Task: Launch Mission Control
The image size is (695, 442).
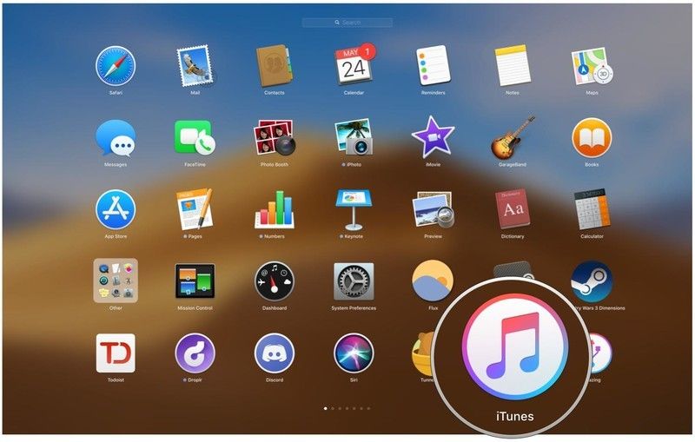Action: point(195,280)
